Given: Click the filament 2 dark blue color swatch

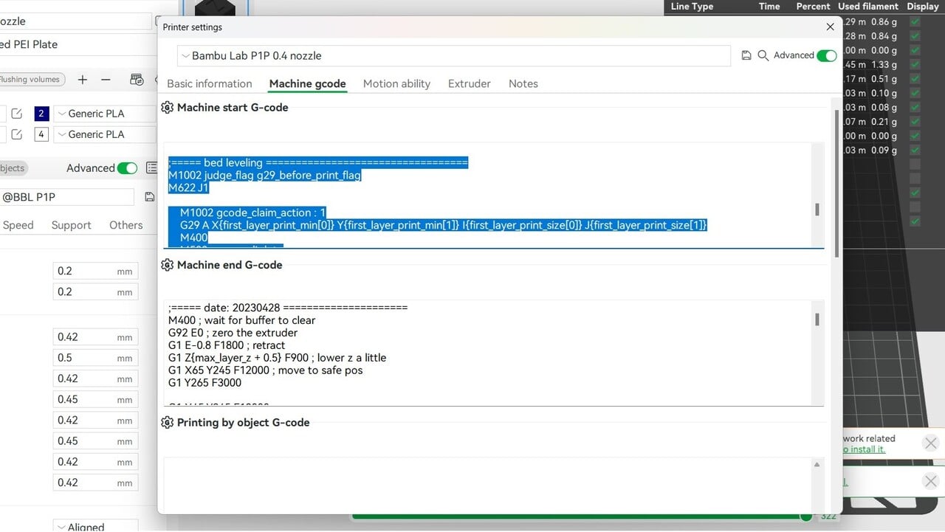Looking at the screenshot, I should coord(41,114).
